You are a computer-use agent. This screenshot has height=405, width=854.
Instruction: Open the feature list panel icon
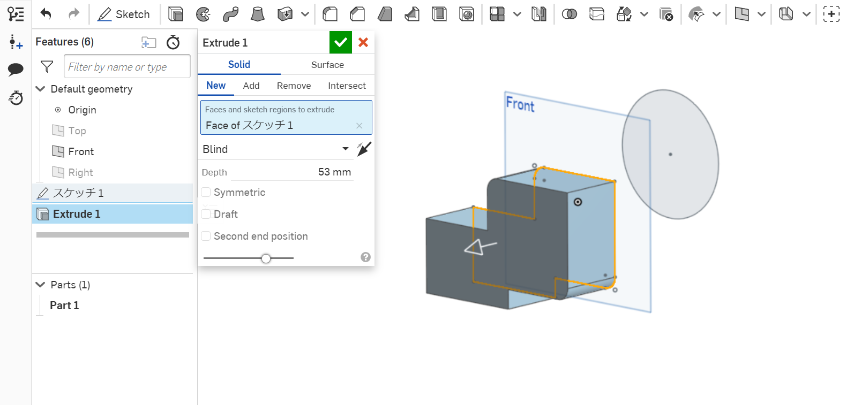(x=16, y=14)
